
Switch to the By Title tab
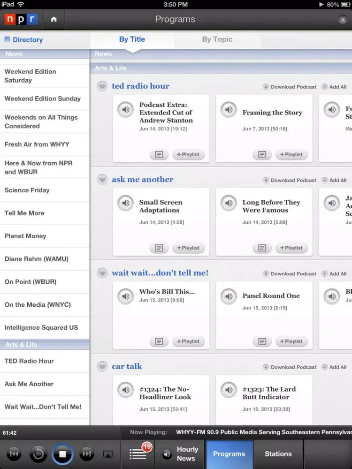(132, 39)
